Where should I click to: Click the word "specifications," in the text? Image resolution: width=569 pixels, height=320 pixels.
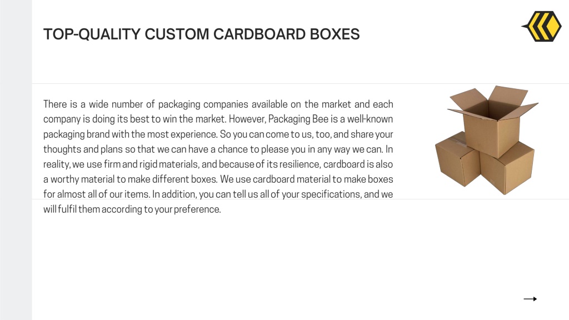click(x=331, y=194)
